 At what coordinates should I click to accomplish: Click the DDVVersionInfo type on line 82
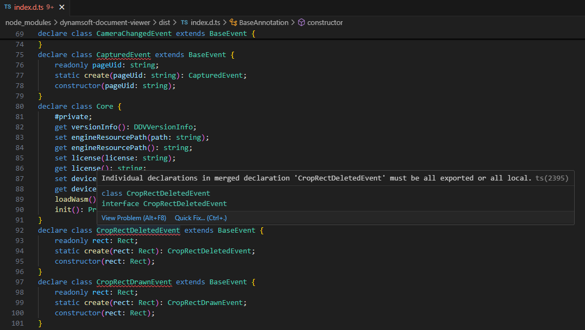click(163, 127)
